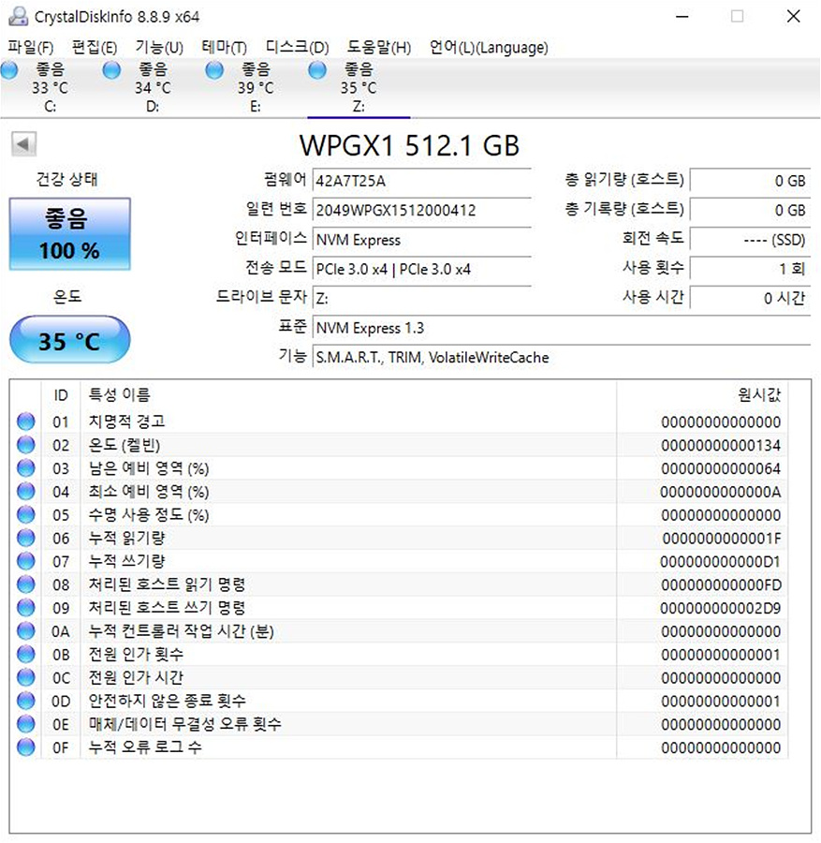Click status orb for row 0F 누적 오류 로그 수
Viewport: 821px width, 843px height.
26,747
